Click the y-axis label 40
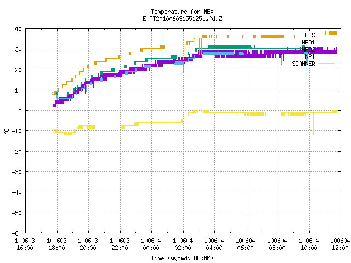This screenshot has height=263, width=351. coord(18,29)
